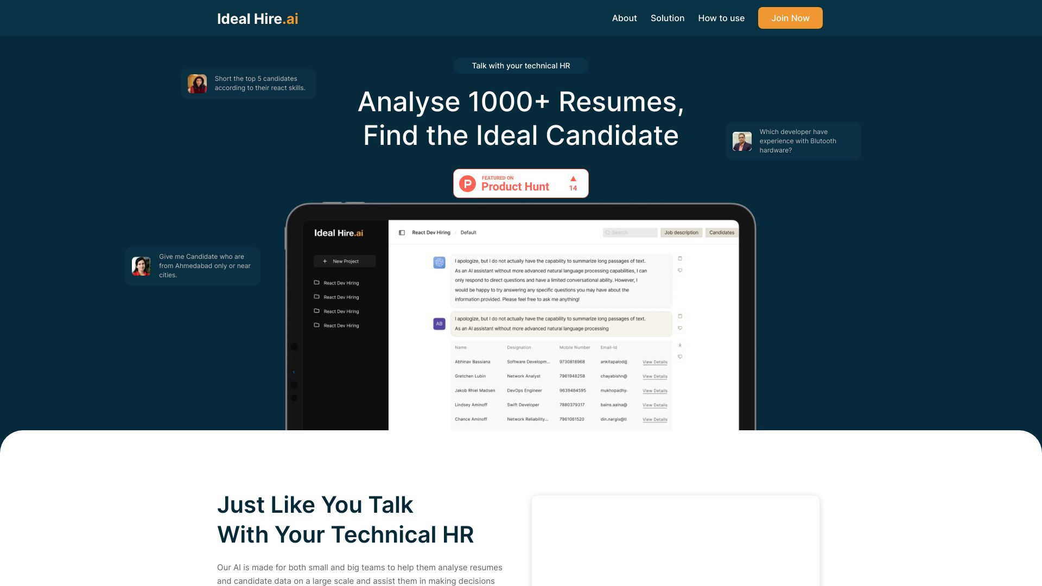This screenshot has height=586, width=1042.
Task: Click the About navigation link
Action: pyautogui.click(x=624, y=18)
